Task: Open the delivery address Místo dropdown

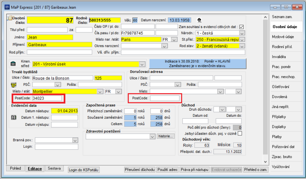Action: [x=220, y=92]
